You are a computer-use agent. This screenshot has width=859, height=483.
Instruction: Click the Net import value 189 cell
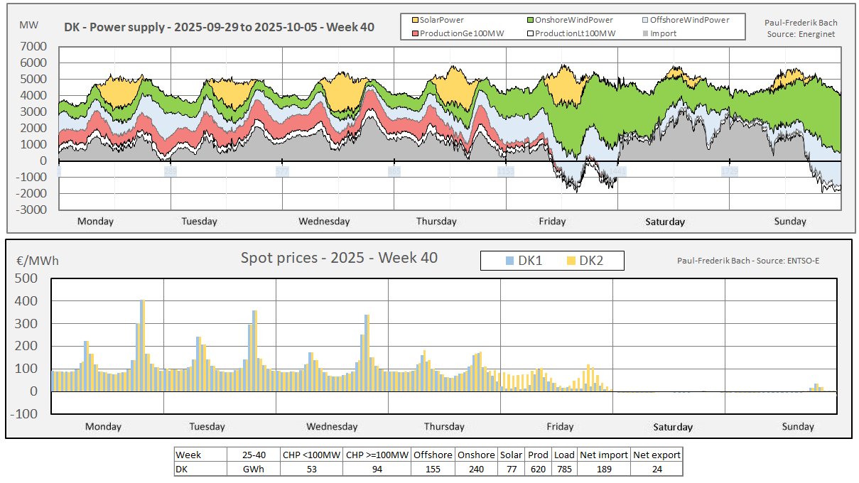pyautogui.click(x=605, y=470)
